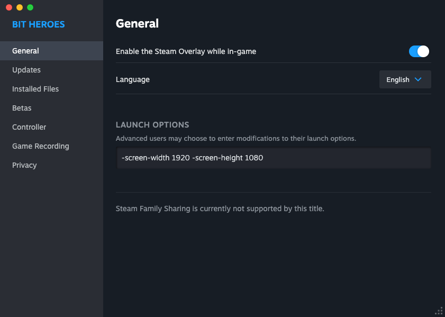Select the General sidebar tab

click(25, 51)
